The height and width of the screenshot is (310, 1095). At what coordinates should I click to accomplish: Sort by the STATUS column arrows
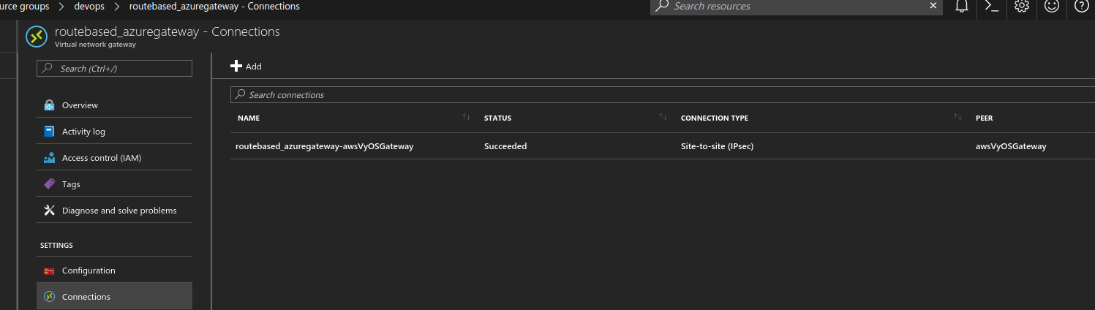663,117
